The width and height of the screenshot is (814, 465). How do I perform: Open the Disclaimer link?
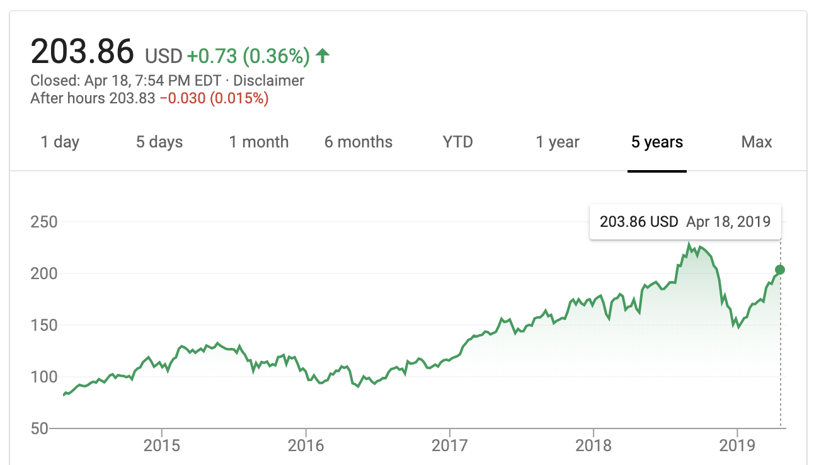pyautogui.click(x=269, y=81)
